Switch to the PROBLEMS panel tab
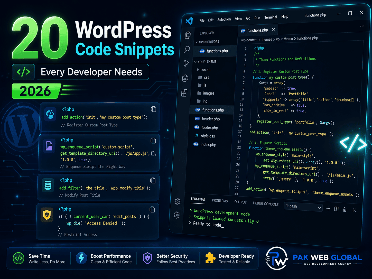372x279 pixels. pos(220,201)
